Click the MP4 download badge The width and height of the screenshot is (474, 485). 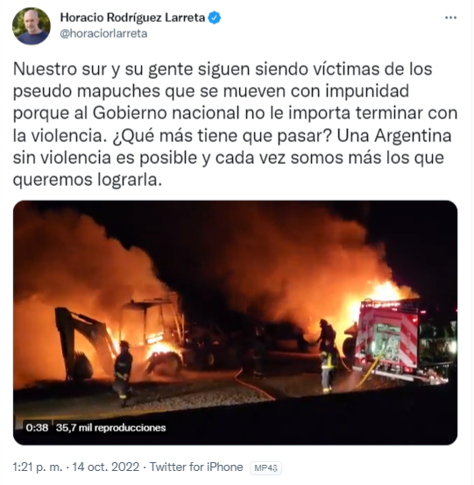coord(265,468)
